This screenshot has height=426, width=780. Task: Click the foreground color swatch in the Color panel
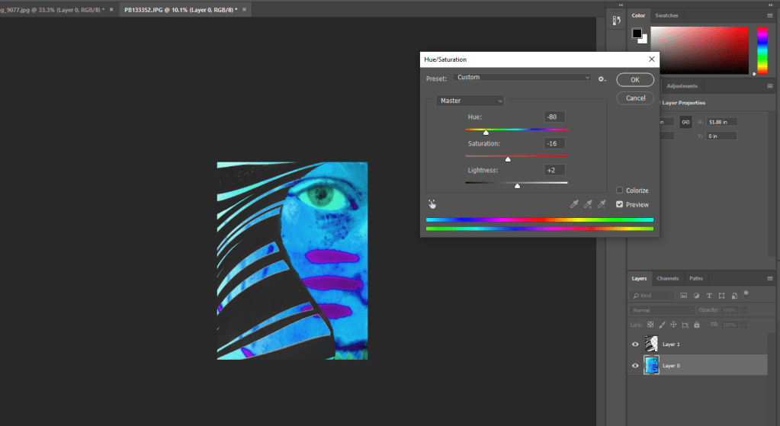[637, 34]
